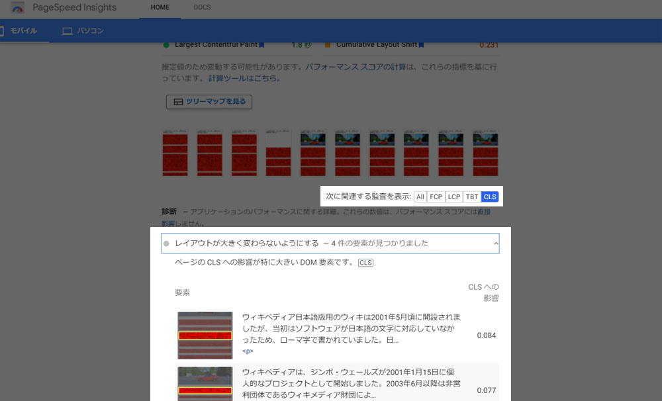The height and width of the screenshot is (401, 662).
Task: Switch to the パソコン tab
Action: pos(83,31)
